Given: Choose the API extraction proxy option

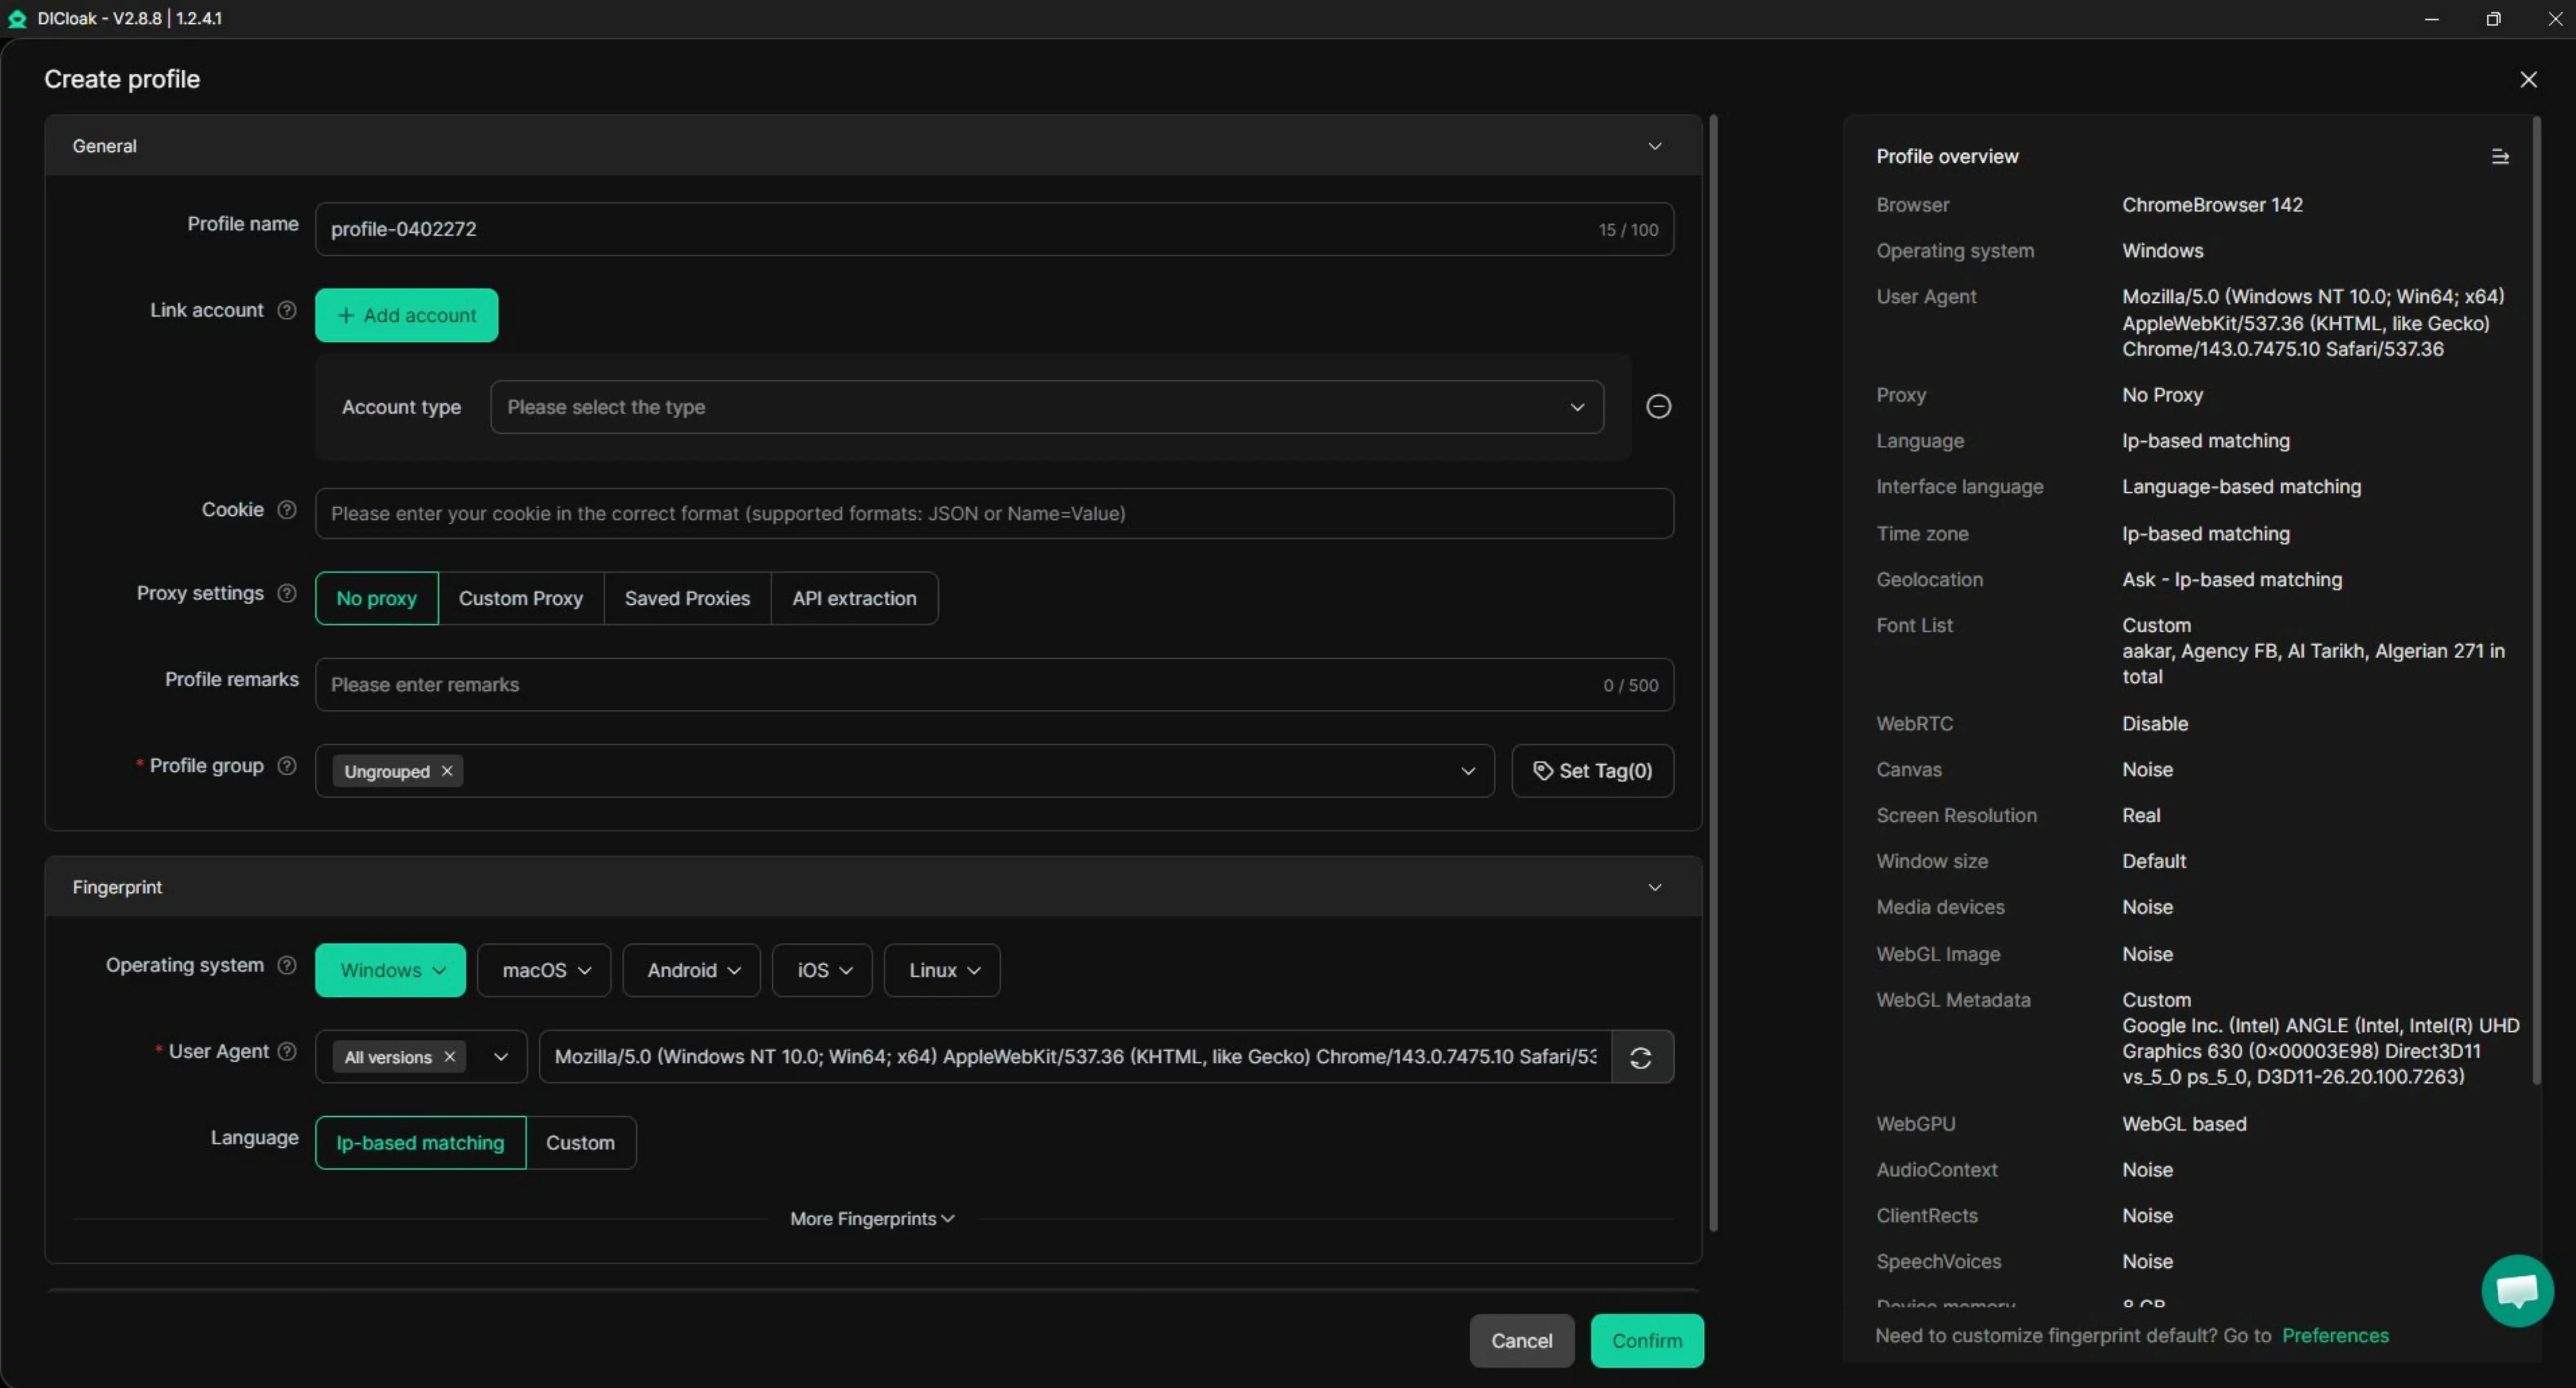Looking at the screenshot, I should tap(854, 598).
